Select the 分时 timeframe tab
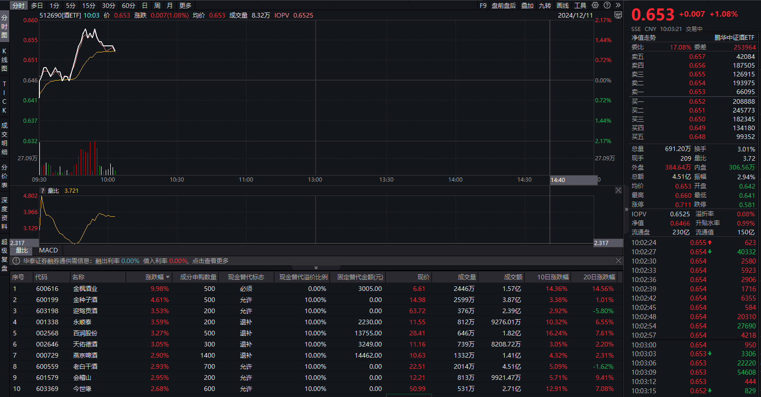 [19, 6]
